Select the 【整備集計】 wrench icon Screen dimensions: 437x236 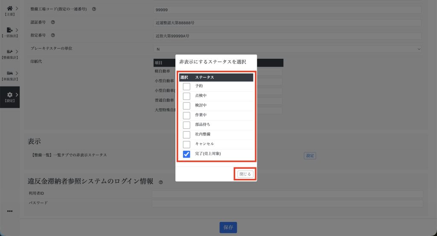click(9, 52)
